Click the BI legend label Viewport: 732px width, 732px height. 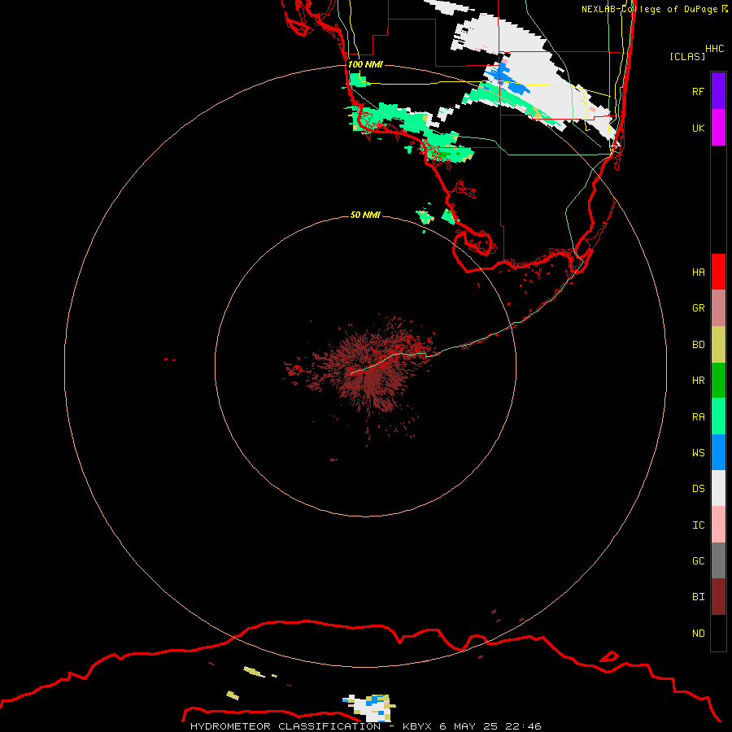pyautogui.click(x=698, y=597)
